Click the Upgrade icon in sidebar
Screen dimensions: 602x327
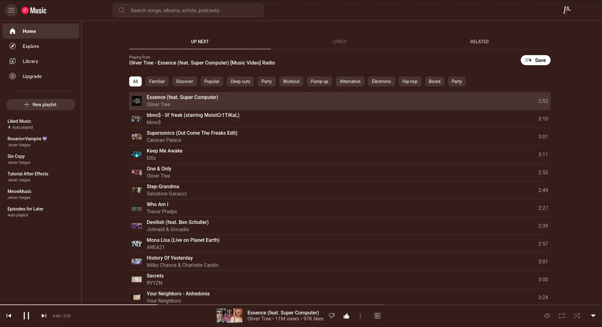(13, 76)
